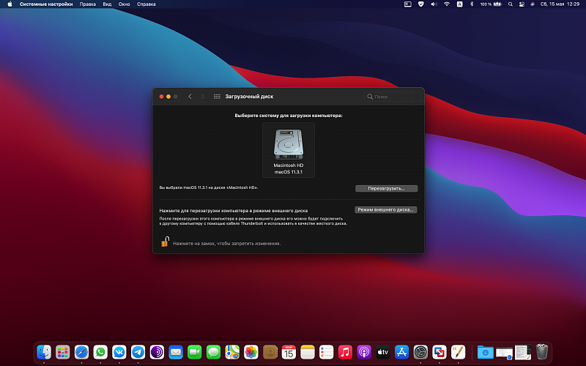Click the Режим внешнего диска button
The width and height of the screenshot is (586, 366).
(x=386, y=209)
